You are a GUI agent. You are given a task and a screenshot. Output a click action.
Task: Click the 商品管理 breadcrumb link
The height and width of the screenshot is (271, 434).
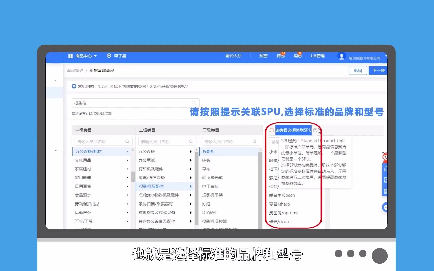(75, 71)
